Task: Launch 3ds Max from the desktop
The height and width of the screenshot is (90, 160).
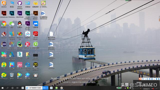Action: click(x=20, y=54)
